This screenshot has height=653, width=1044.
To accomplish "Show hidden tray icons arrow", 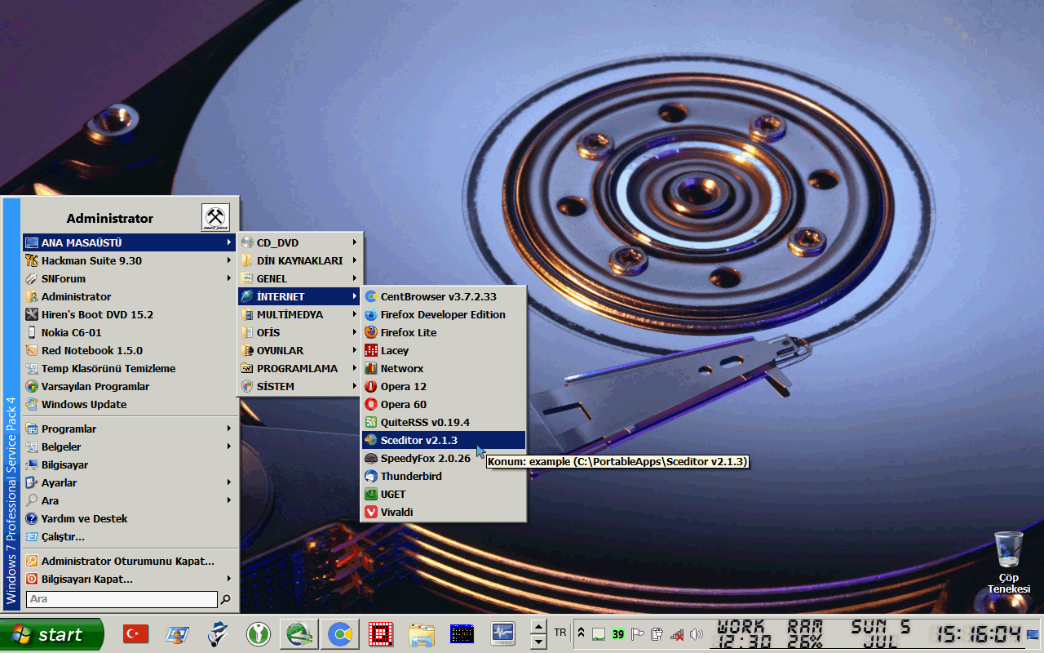I will pyautogui.click(x=581, y=633).
